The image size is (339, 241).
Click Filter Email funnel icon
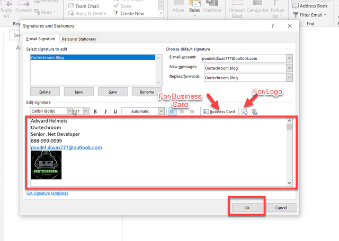tap(296, 15)
